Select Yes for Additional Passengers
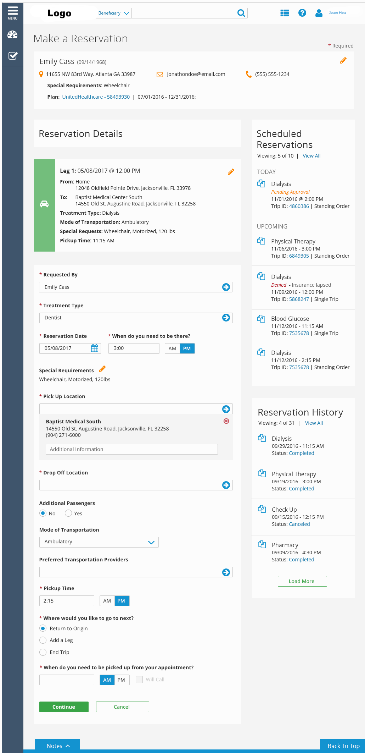Screen dimensions: 365x753 click(68, 513)
